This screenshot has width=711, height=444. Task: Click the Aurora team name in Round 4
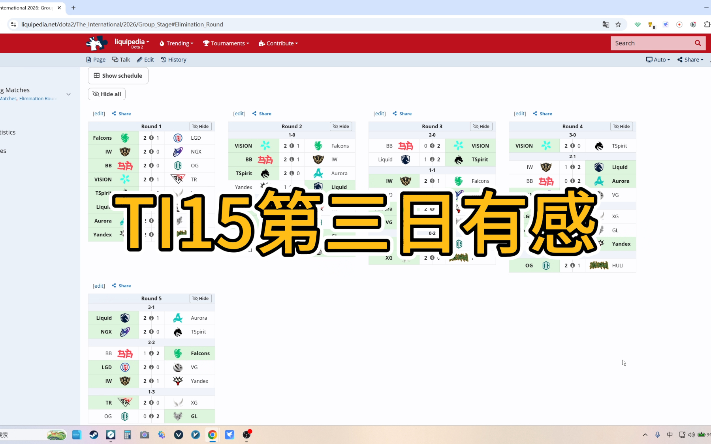coord(621,181)
